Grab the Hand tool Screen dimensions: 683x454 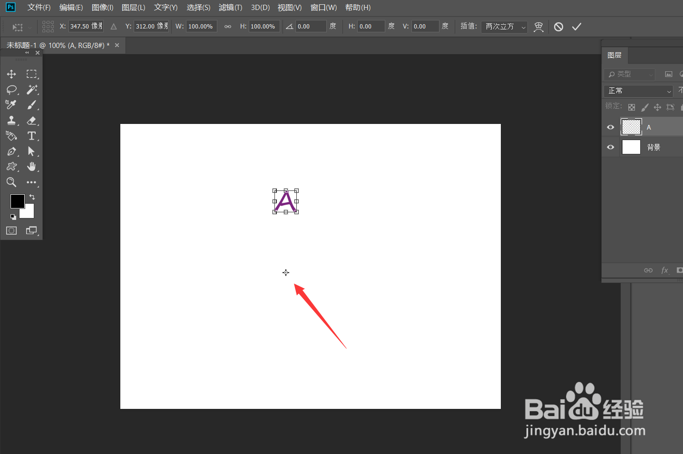[32, 167]
